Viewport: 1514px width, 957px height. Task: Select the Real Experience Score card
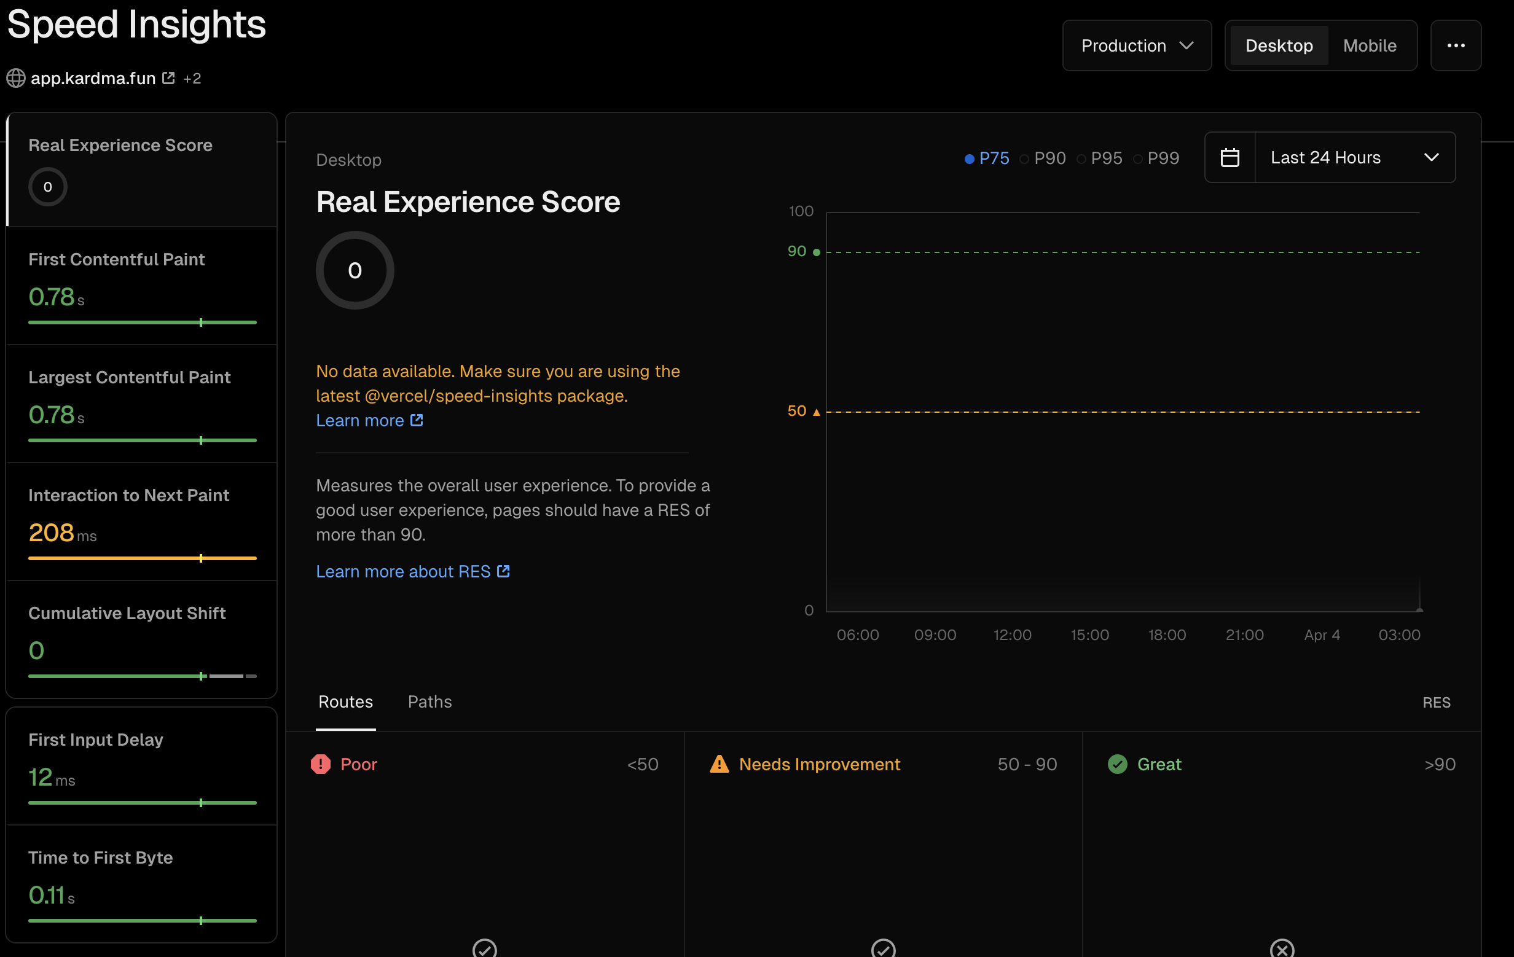pos(141,169)
